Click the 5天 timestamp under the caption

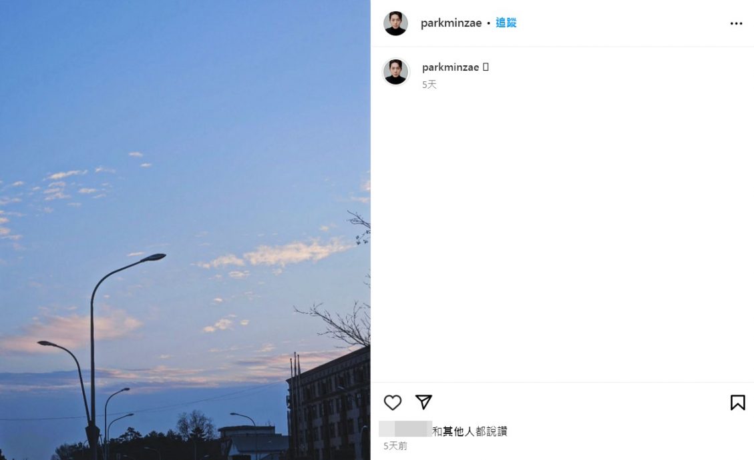[429, 85]
